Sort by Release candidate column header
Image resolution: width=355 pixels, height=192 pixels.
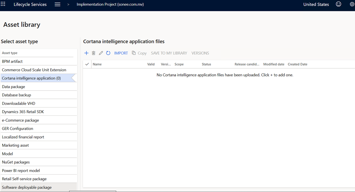(247, 64)
